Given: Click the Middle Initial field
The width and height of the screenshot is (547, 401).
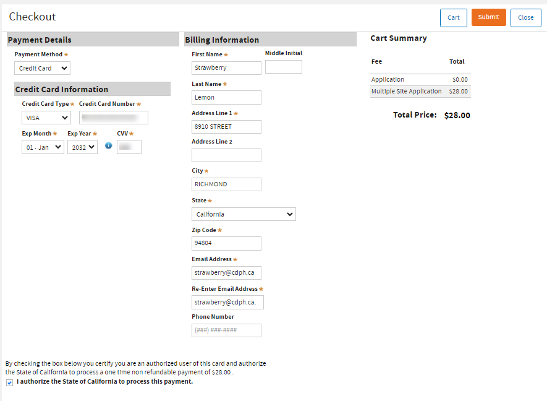Looking at the screenshot, I should point(284,67).
